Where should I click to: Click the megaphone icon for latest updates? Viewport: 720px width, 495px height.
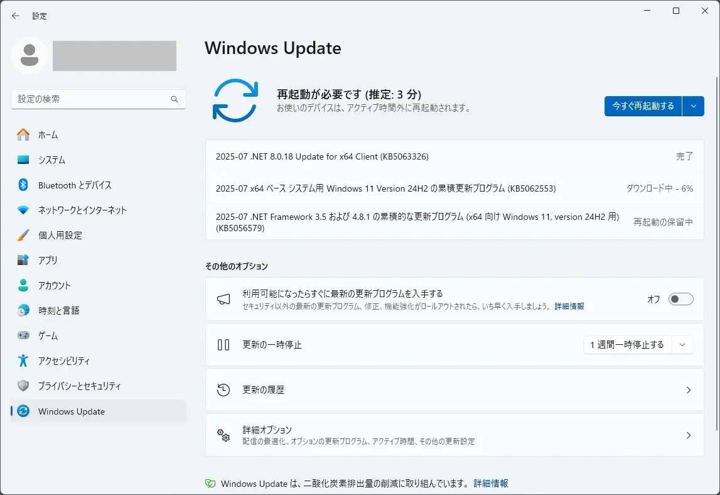click(223, 300)
